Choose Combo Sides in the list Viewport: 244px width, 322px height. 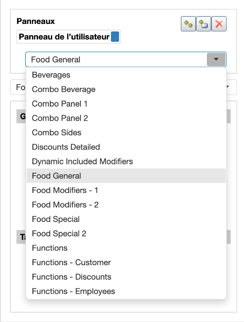pos(126,133)
